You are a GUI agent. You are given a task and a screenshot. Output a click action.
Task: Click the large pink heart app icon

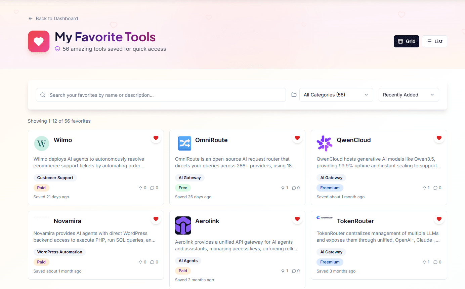[x=39, y=41]
